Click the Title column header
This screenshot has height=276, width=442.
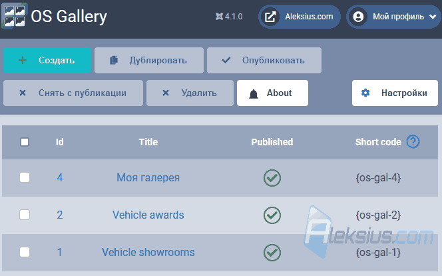[x=148, y=142]
